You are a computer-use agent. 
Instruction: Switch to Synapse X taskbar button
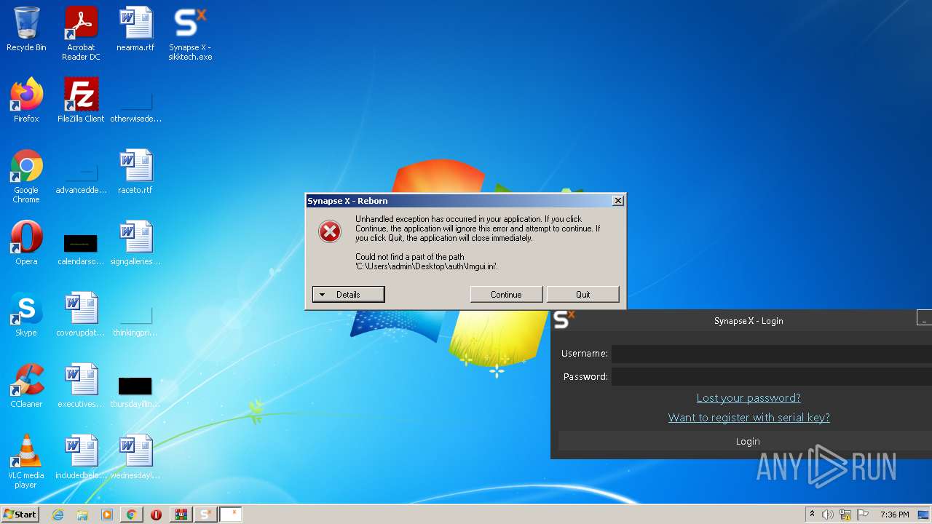pos(206,515)
